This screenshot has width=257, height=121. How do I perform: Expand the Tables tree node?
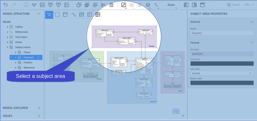tap(7, 27)
